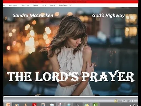Open VLC cone icon in taskbar
This screenshot has height=106, width=141.
26,105
